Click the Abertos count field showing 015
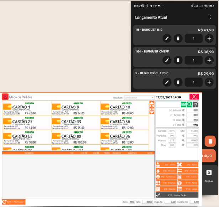Viewport: 219px width, 207px height. tap(172, 140)
